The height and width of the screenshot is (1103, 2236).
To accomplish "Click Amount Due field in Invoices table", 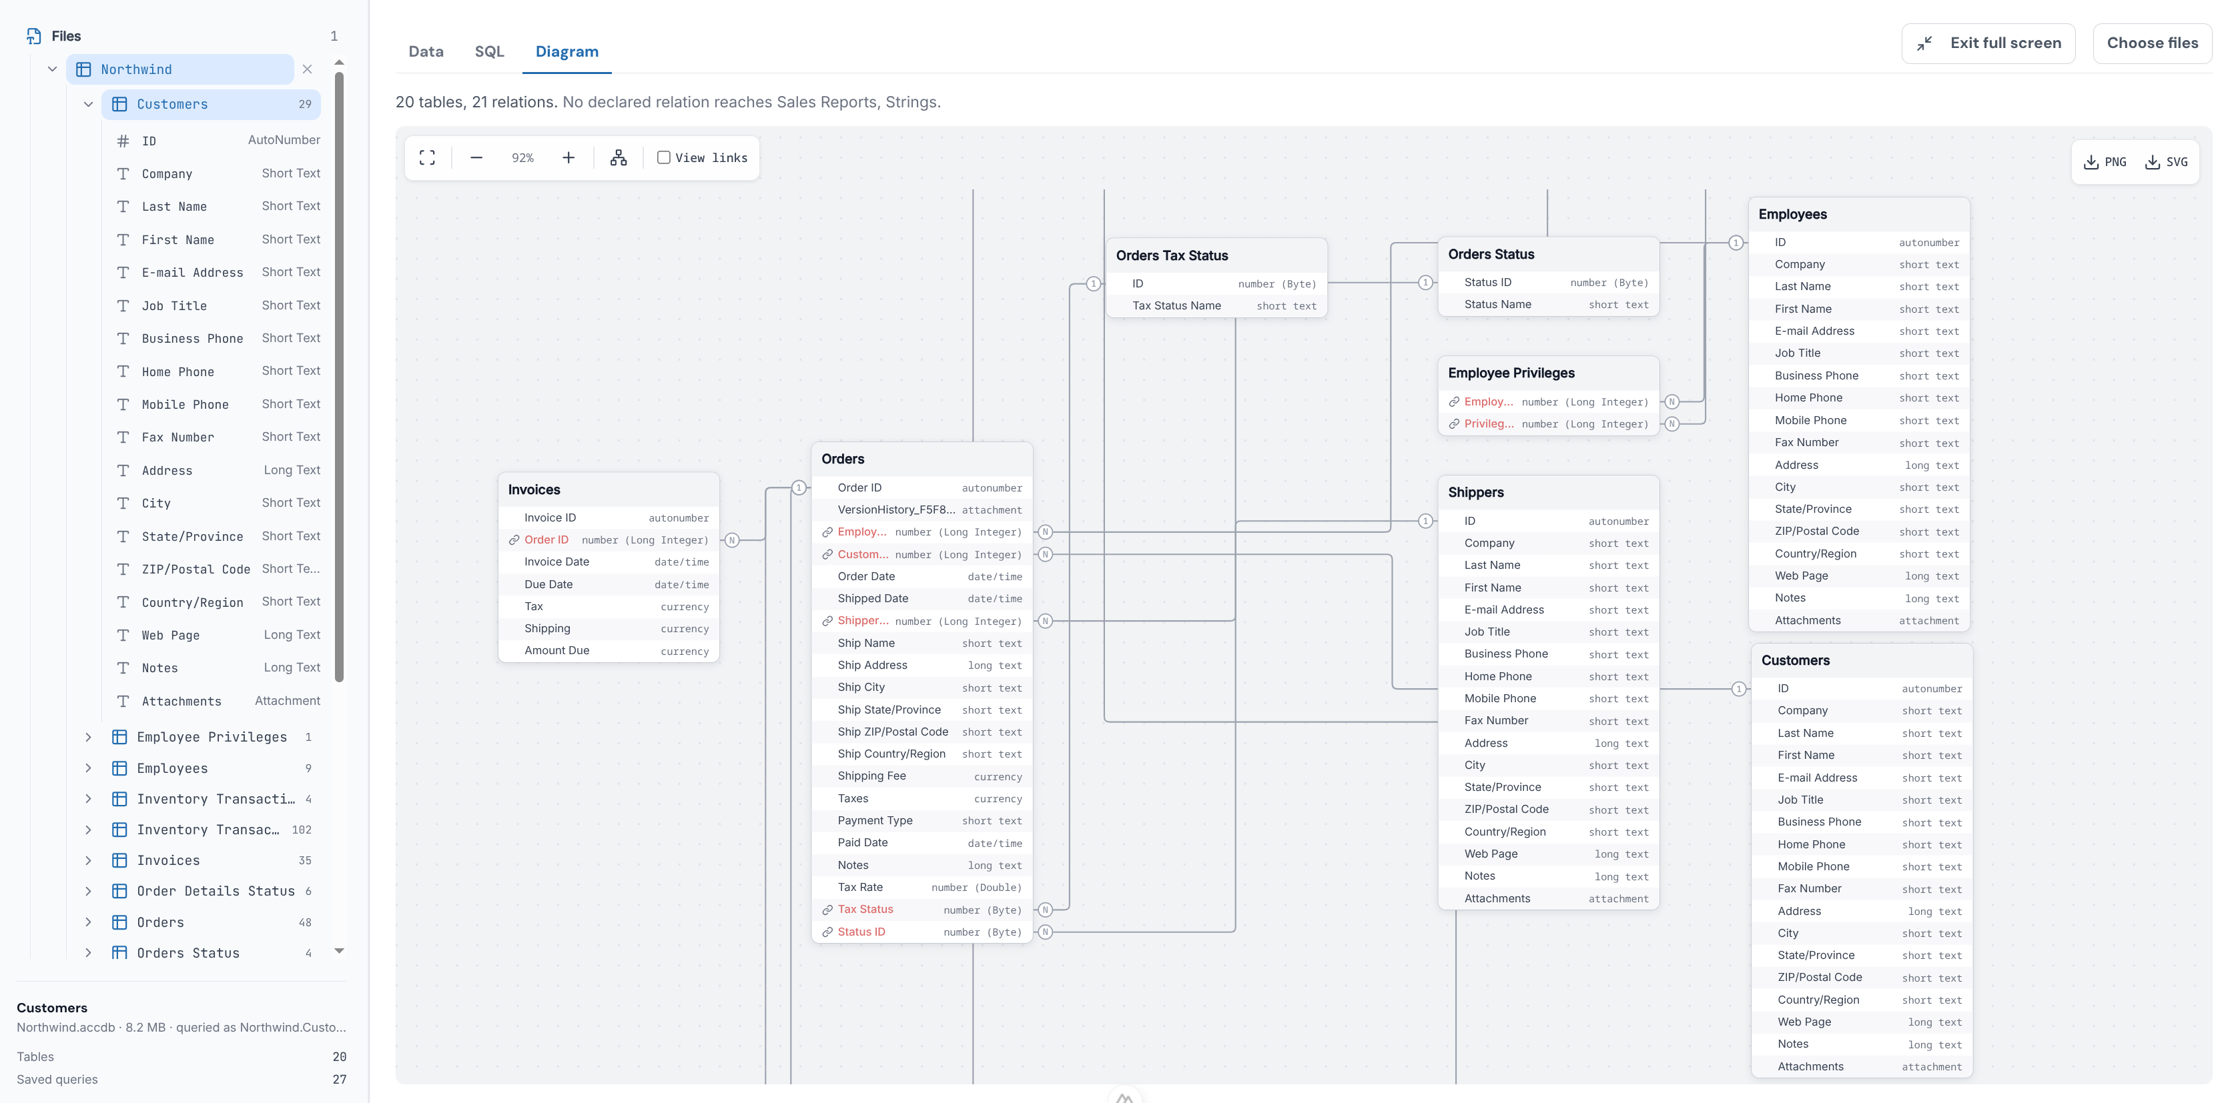I will [609, 651].
